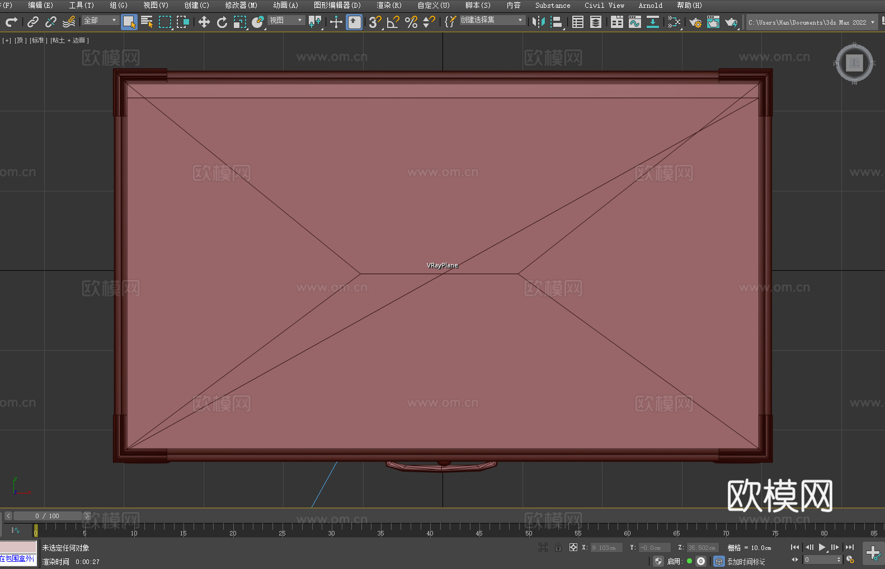Click the Mirror tool icon

(x=539, y=22)
